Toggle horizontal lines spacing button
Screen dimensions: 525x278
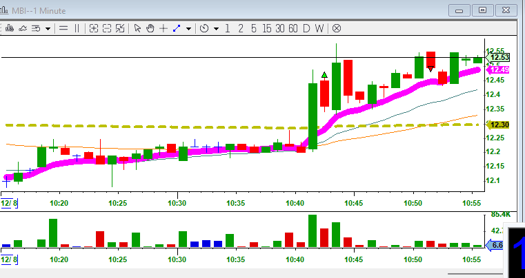[63, 28]
